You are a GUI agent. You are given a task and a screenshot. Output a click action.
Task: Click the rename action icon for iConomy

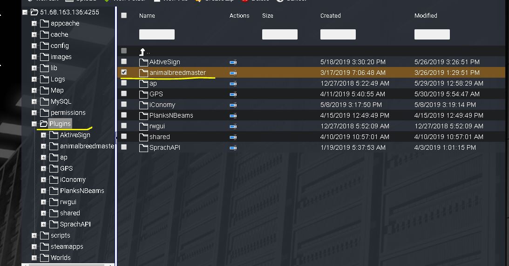(x=233, y=105)
